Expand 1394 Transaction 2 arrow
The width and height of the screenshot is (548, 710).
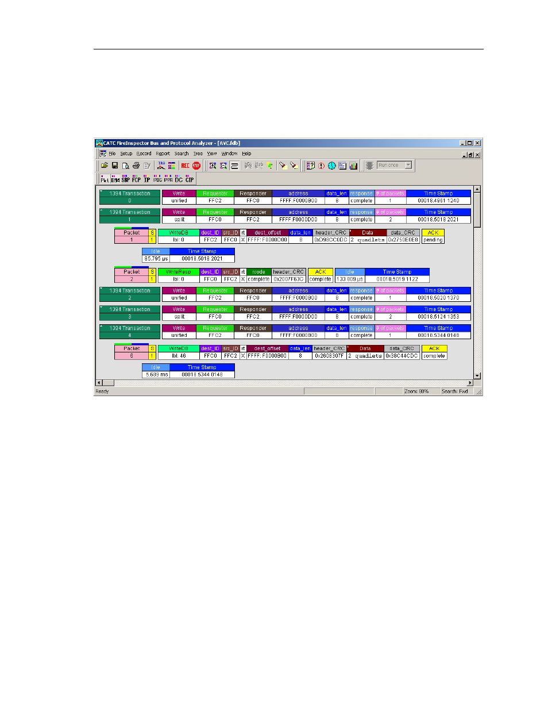(x=102, y=289)
